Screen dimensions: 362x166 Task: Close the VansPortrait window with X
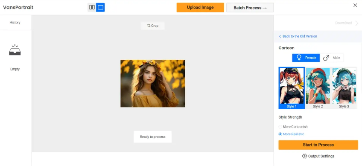click(355, 5)
